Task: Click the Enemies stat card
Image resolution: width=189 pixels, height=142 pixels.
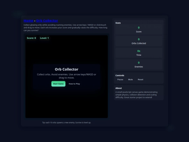Action: [x=139, y=65]
